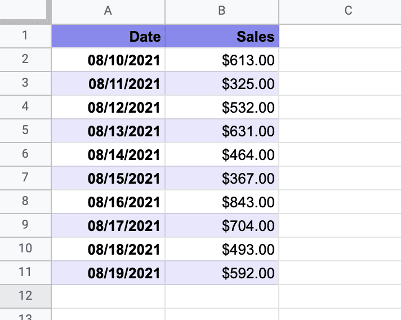Click the select-all corner box
The image size is (401, 320).
25,12
